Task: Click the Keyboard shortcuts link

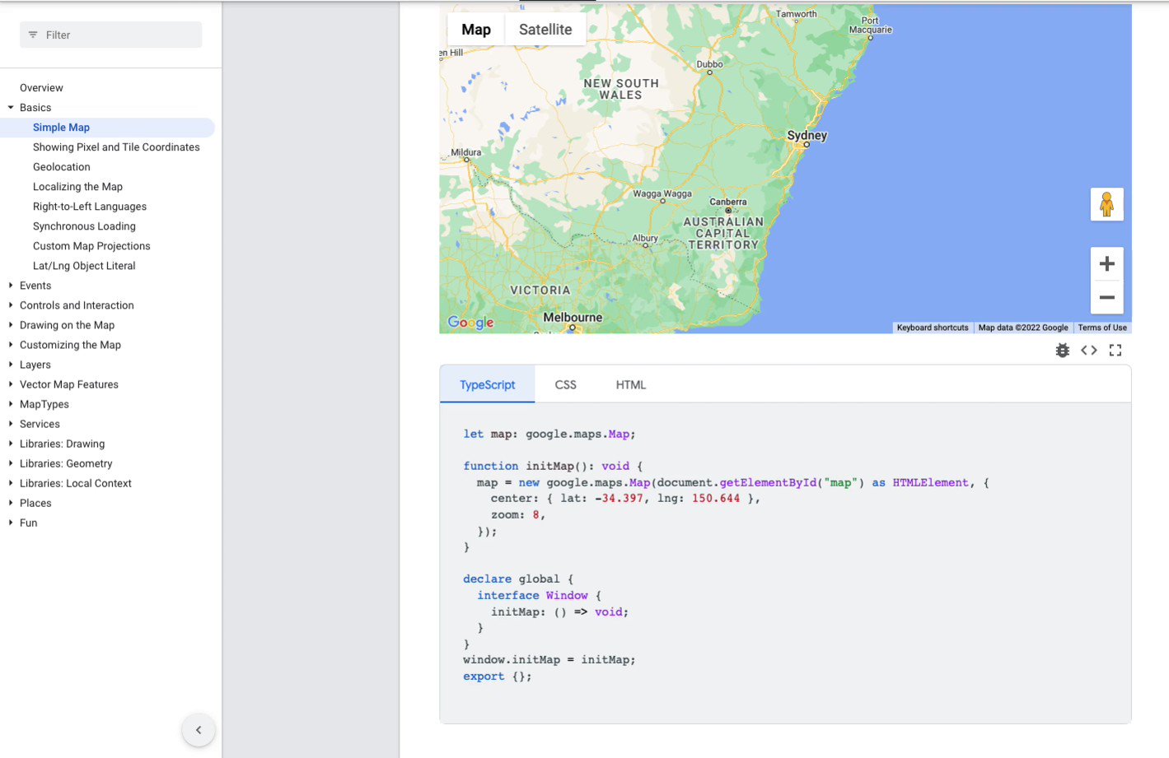Action: pyautogui.click(x=932, y=327)
